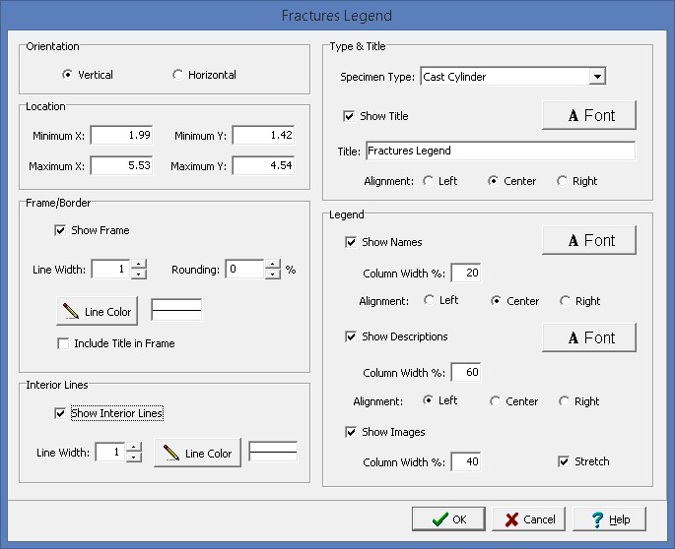Increase frame Line Width with up arrow
The width and height of the screenshot is (675, 549).
(139, 265)
